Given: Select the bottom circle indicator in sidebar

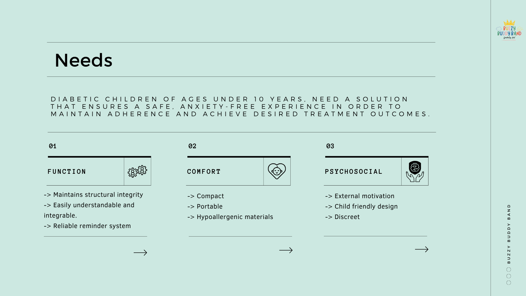Looking at the screenshot, I should pos(509,283).
